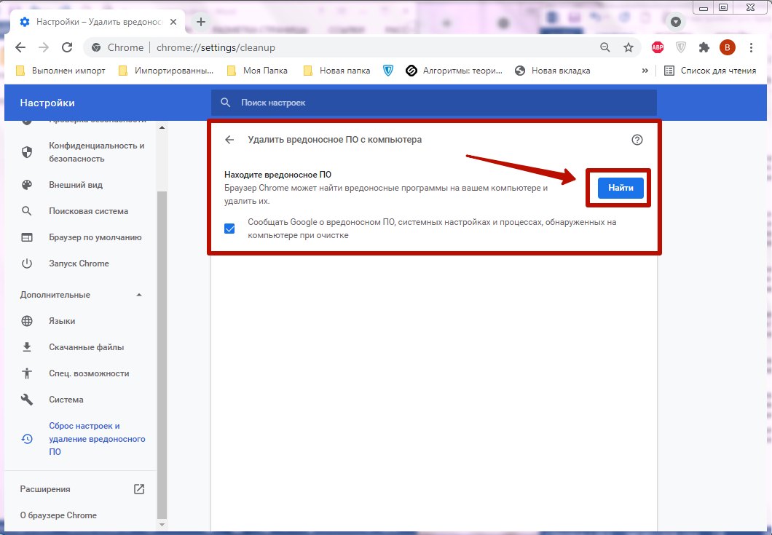Screen dimensions: 772x535
Task: Expand hidden bookmarks with the chevron
Action: pyautogui.click(x=645, y=71)
